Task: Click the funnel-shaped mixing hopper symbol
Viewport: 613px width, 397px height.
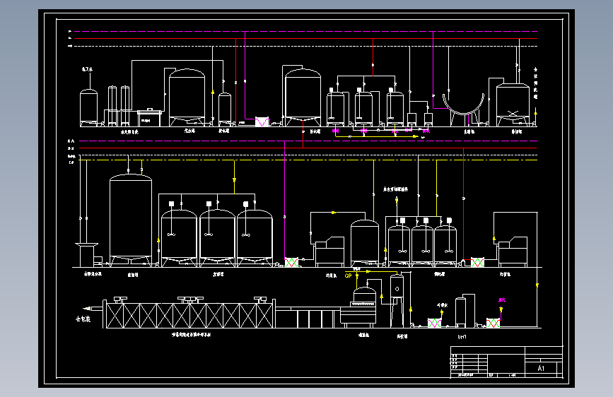Action: click(x=86, y=255)
